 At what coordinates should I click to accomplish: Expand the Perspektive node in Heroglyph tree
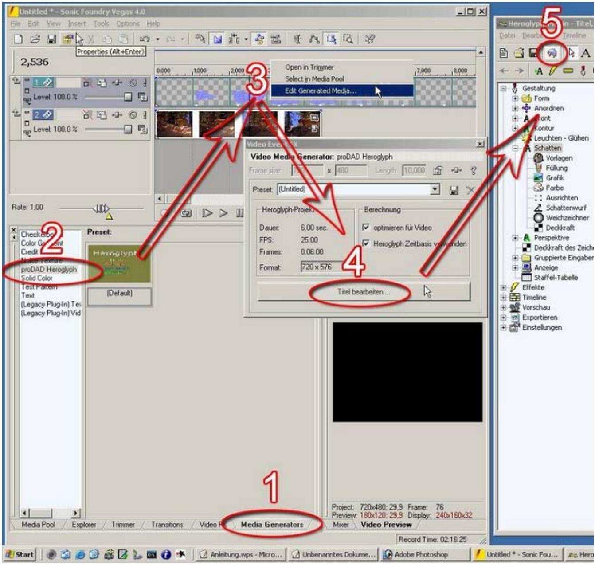point(515,238)
